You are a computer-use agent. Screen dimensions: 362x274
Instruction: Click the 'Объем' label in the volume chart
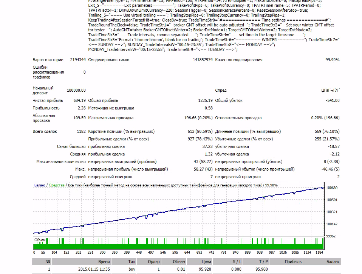coord(40,240)
